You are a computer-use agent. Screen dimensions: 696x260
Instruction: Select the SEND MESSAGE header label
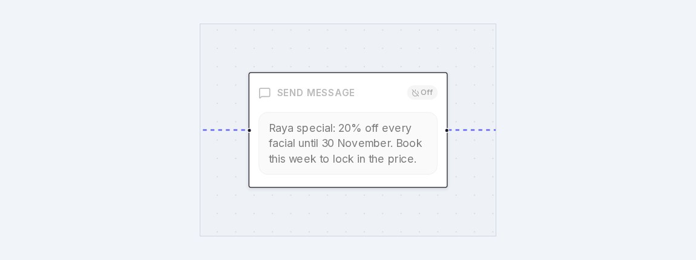316,93
